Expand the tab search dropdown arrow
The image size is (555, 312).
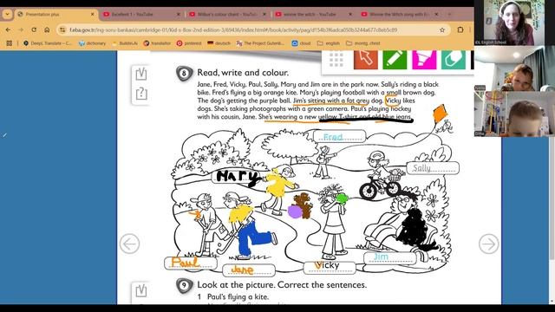pos(7,14)
